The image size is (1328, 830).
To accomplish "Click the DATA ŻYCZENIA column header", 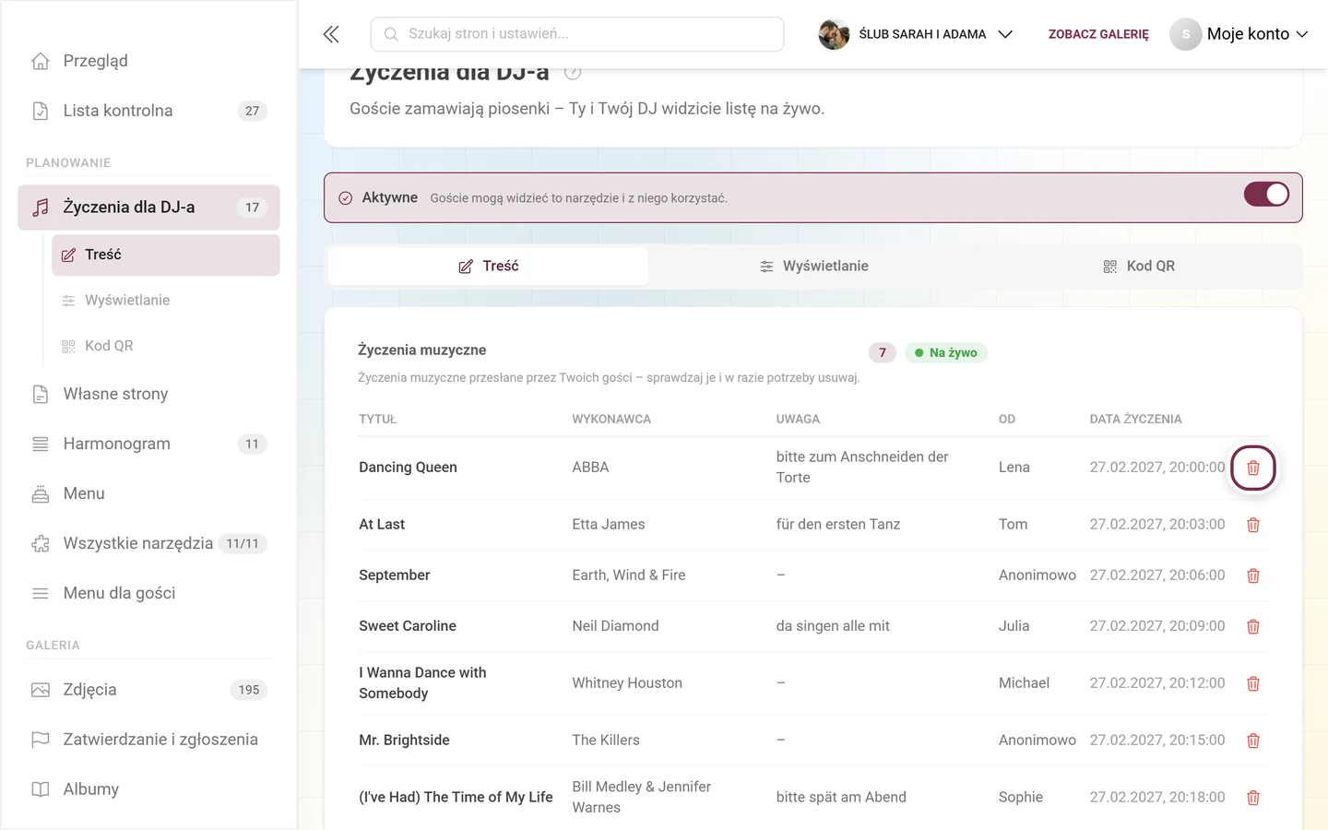I will (1135, 419).
